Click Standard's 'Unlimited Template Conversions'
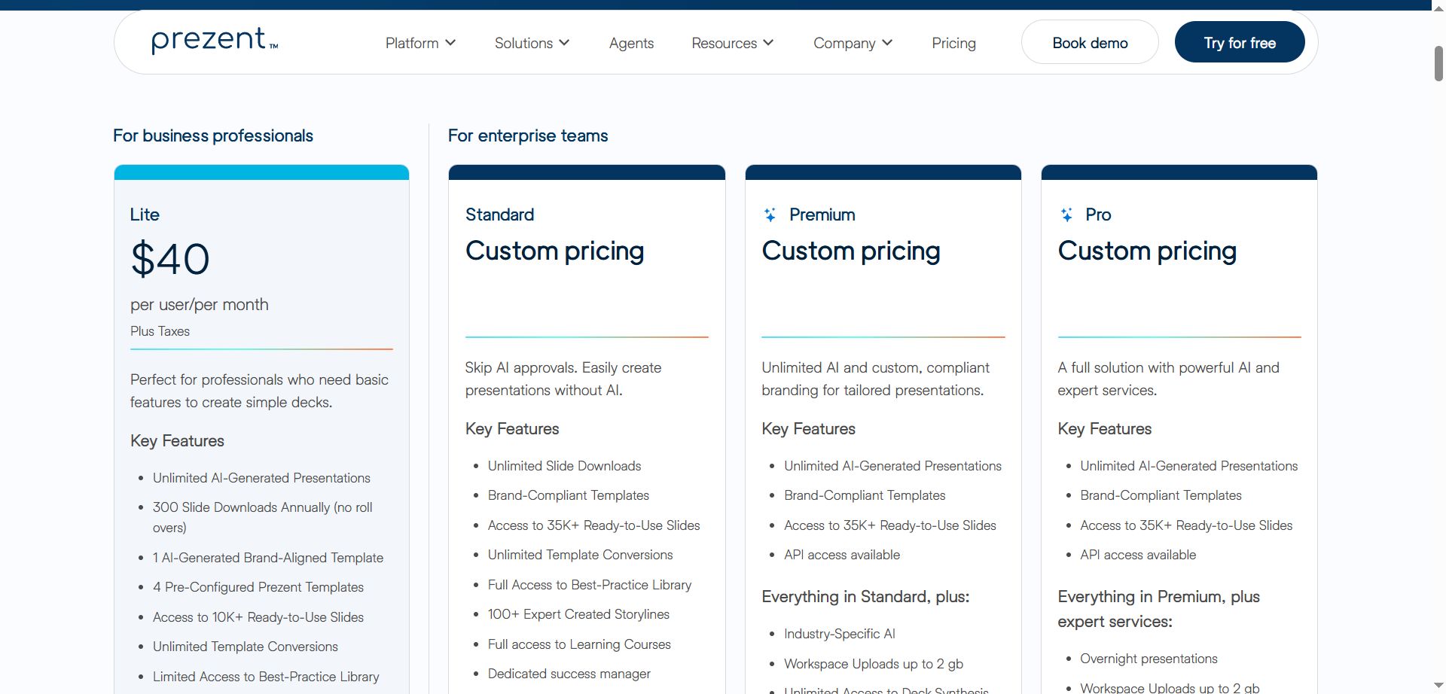1446x694 pixels. click(581, 555)
